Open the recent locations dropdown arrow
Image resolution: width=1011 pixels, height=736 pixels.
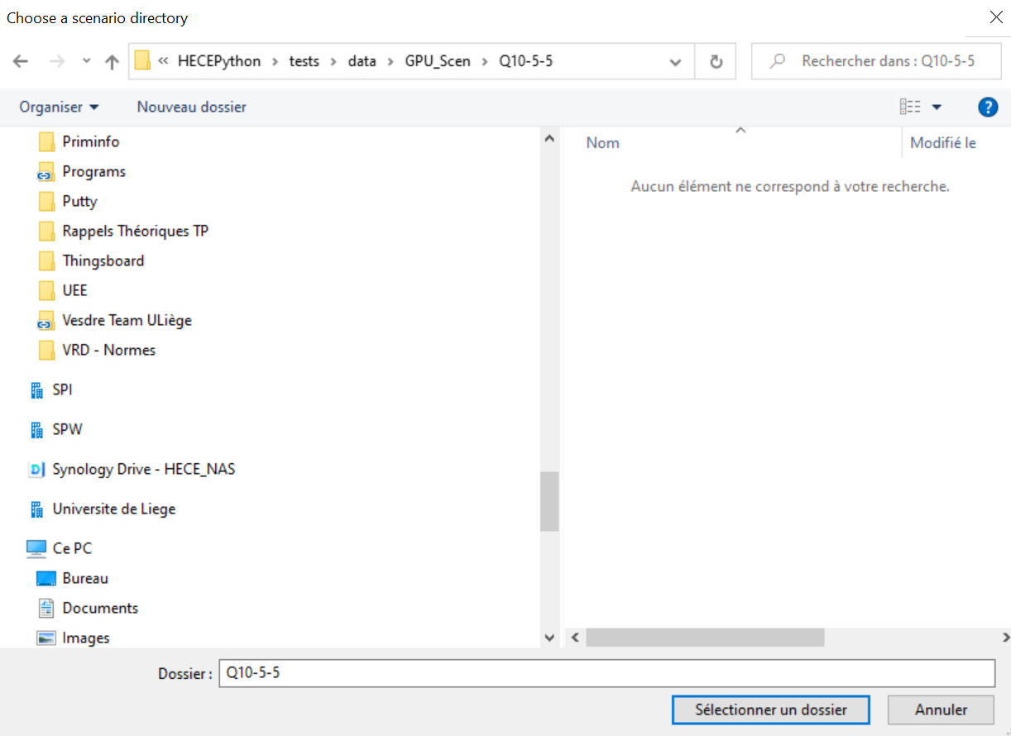[87, 62]
